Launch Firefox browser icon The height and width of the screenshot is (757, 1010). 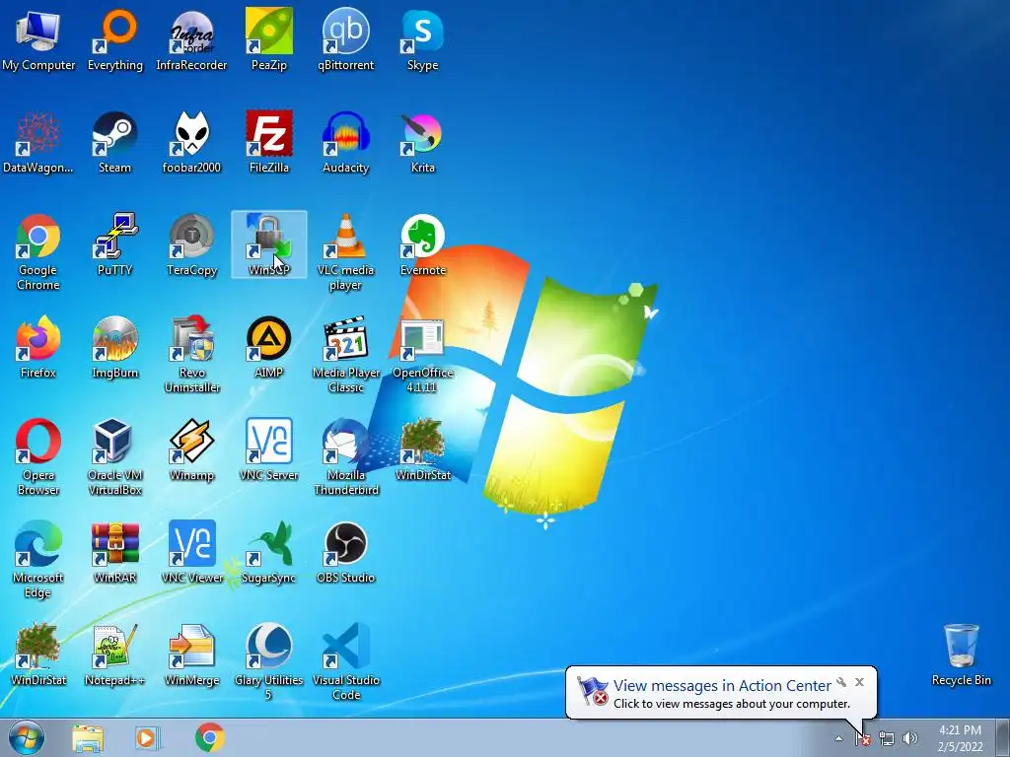38,348
